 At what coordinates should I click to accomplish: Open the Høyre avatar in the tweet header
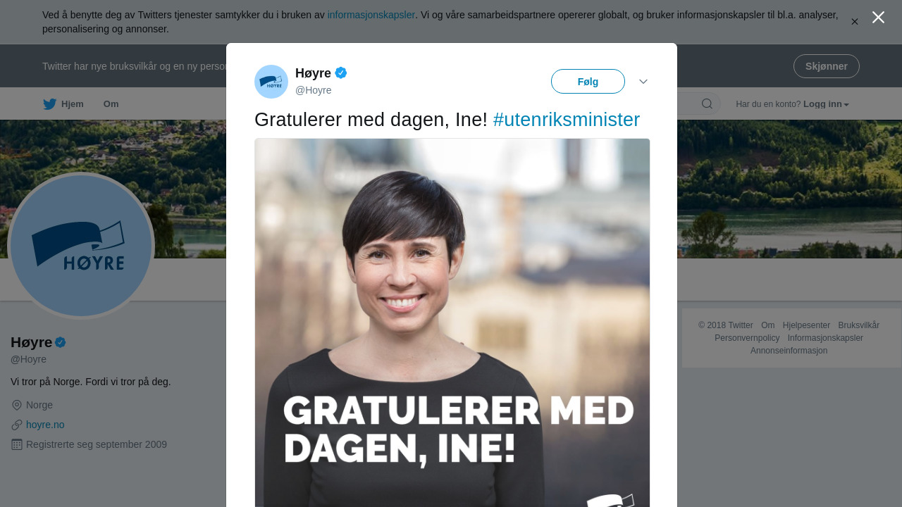click(271, 82)
